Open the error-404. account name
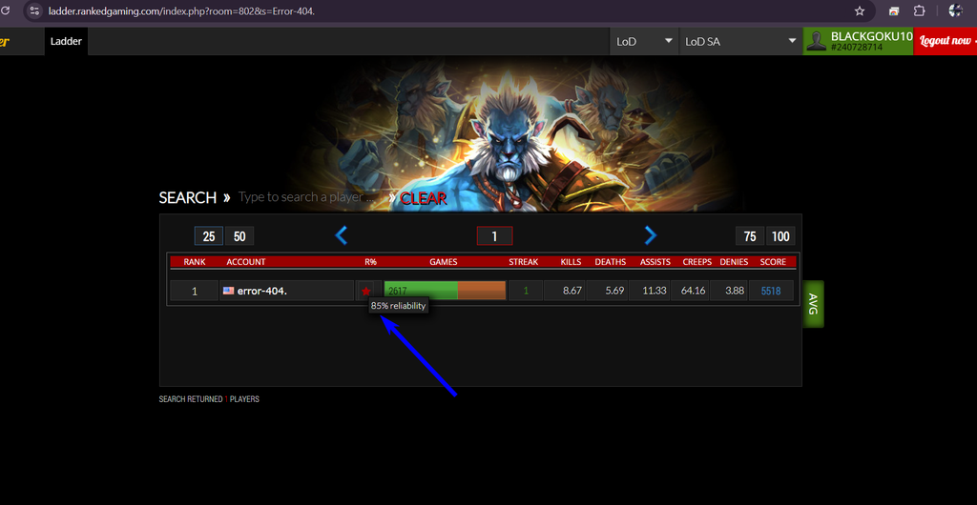 [261, 291]
